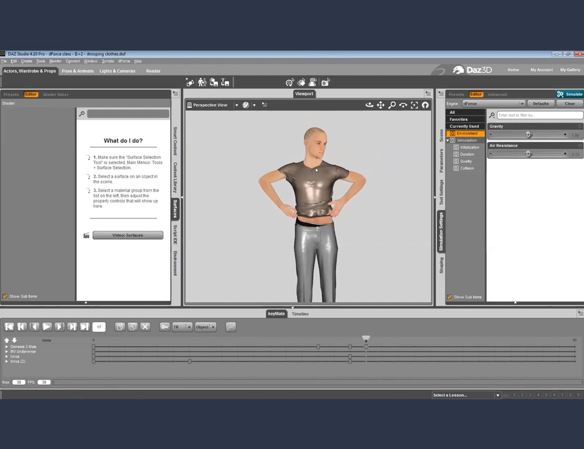Activate the viewport zoom magnifier icon
Image resolution: width=584 pixels, height=449 pixels.
391,105
